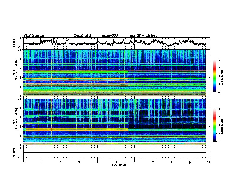Click the ch.2 frequency axis "2" tick label
This screenshot has height=182, width=235.
(x=21, y=136)
